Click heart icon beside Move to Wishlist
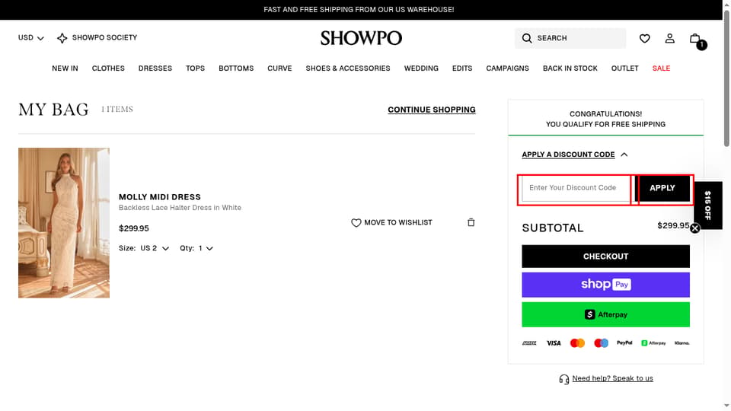 point(356,223)
